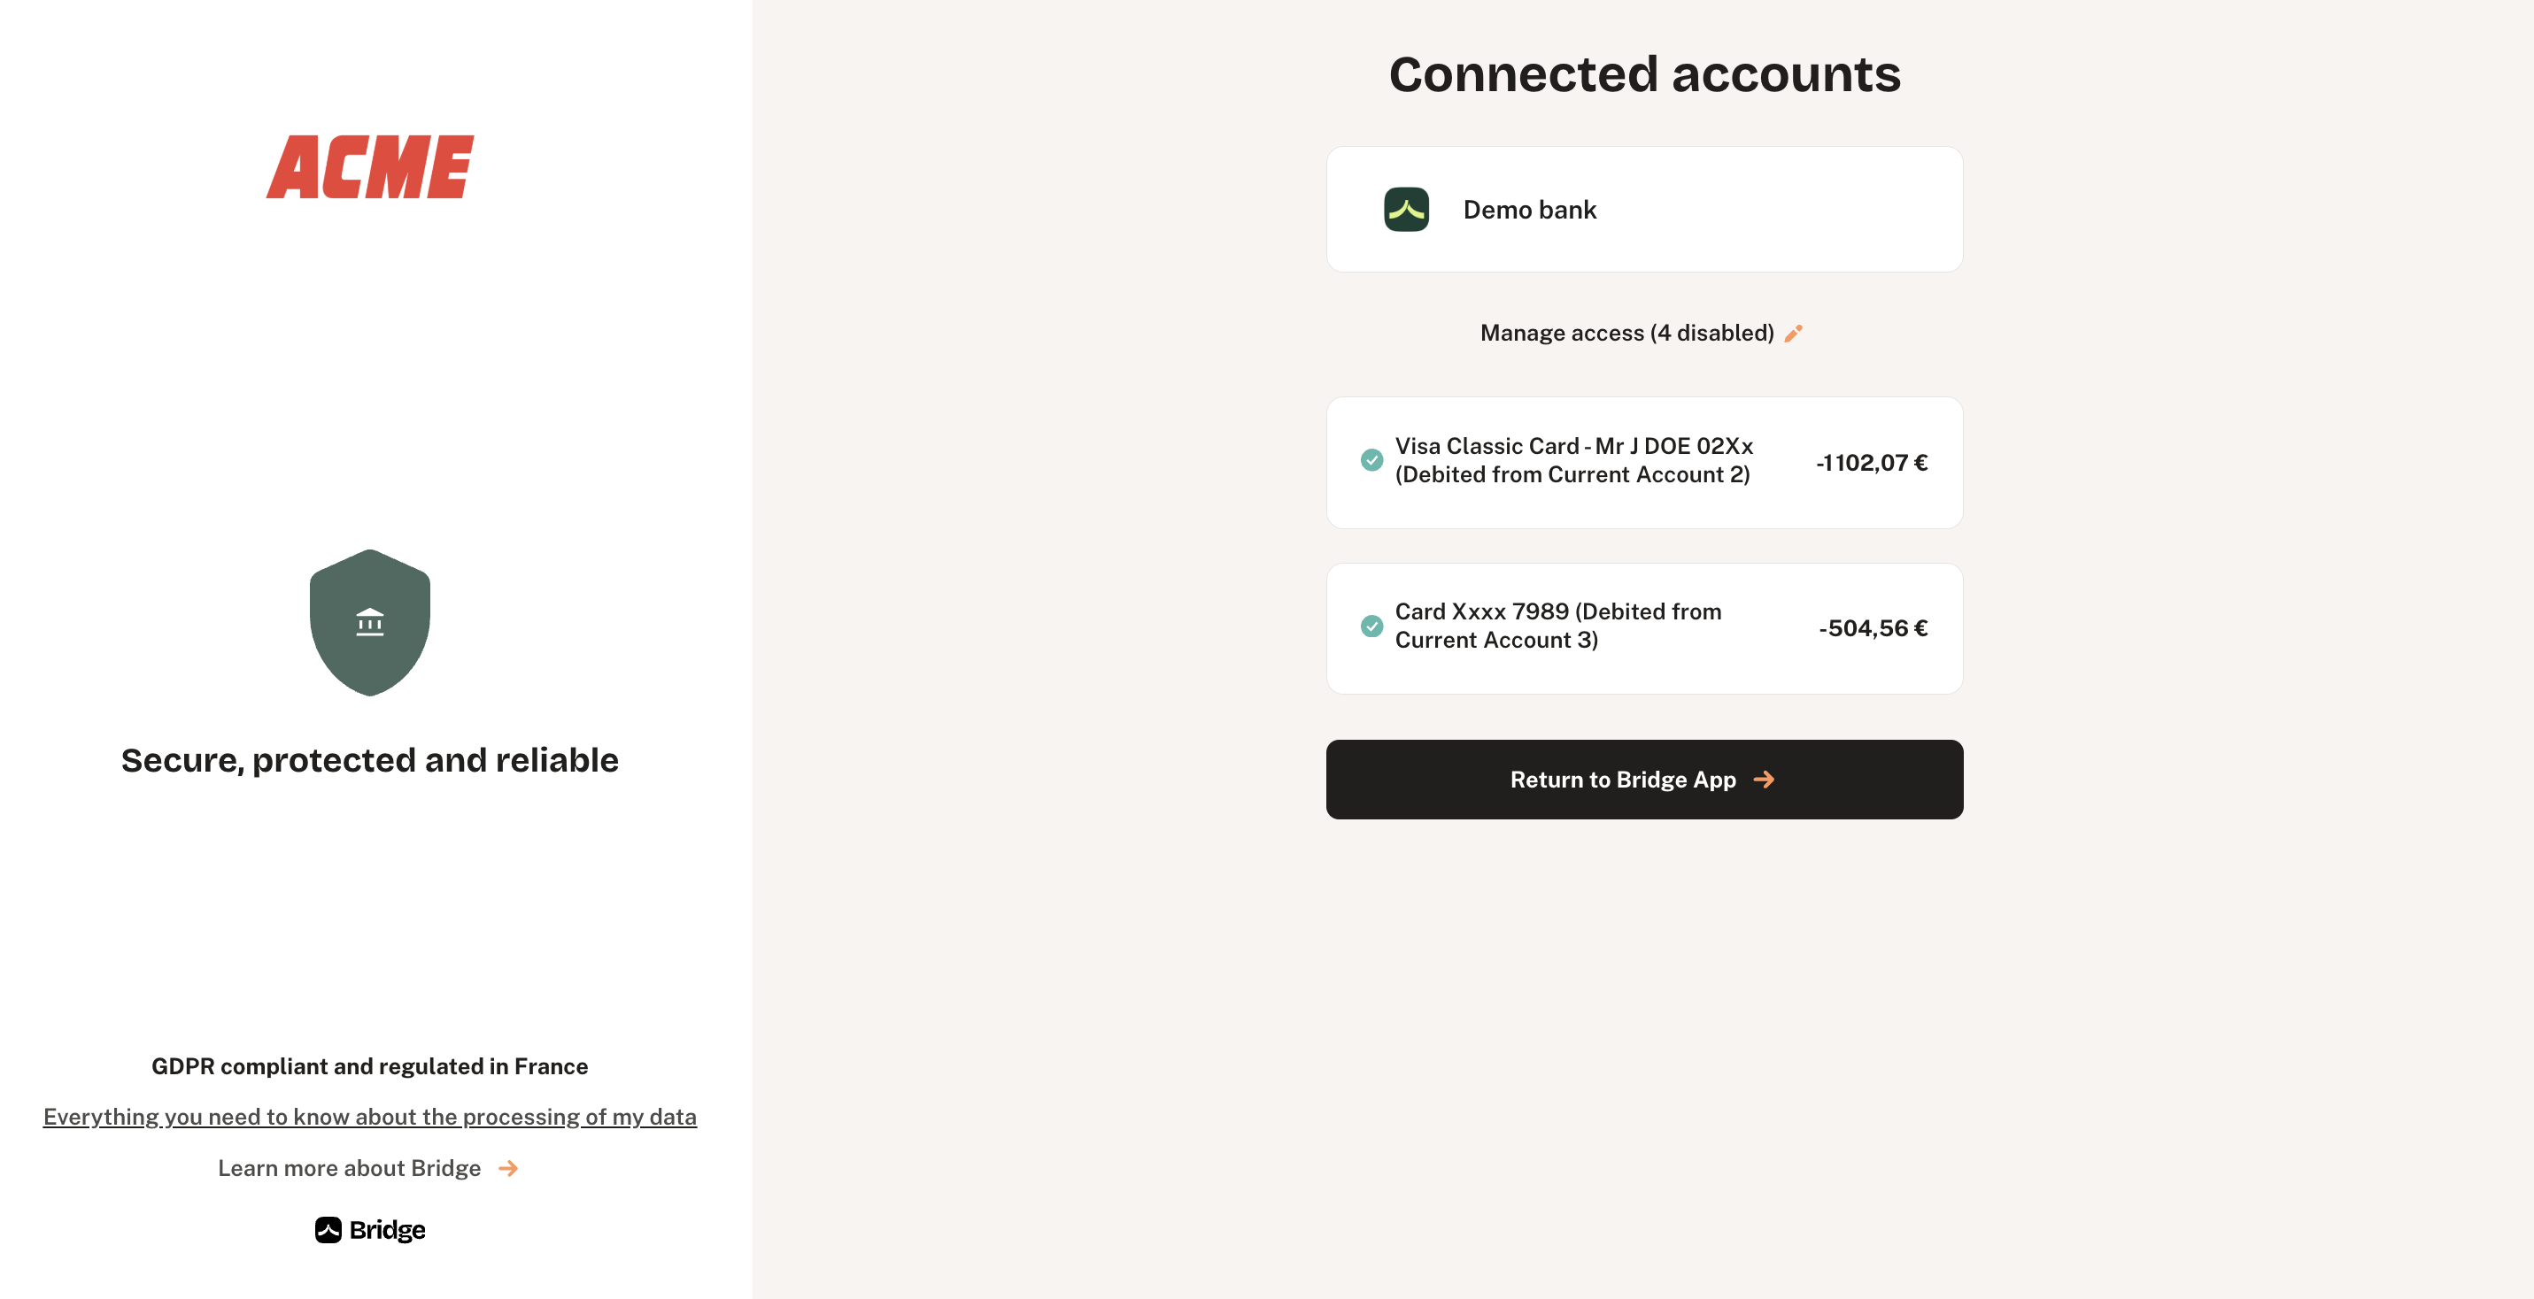The width and height of the screenshot is (2534, 1299).
Task: Click the Demo bank logo icon
Action: click(1406, 210)
